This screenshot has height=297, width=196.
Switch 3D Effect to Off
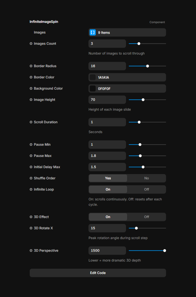146,217
